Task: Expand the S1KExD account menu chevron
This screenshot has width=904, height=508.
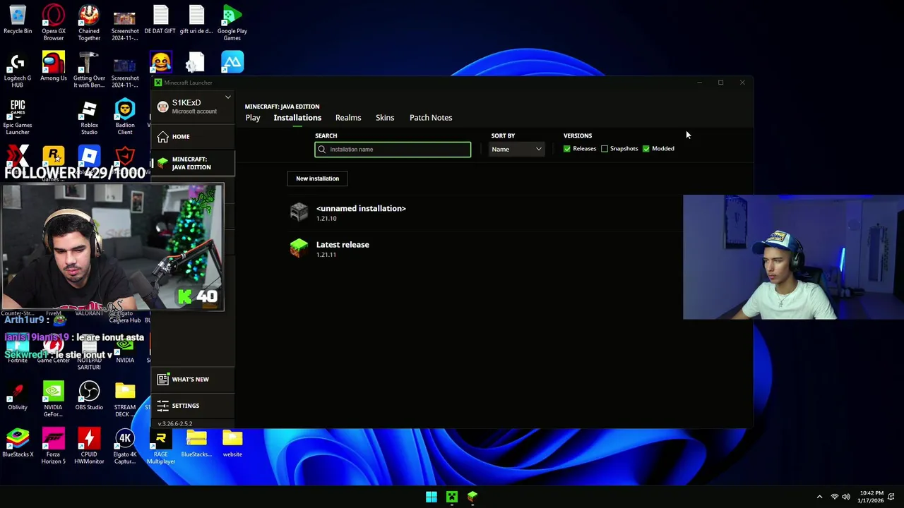Action: pos(227,97)
